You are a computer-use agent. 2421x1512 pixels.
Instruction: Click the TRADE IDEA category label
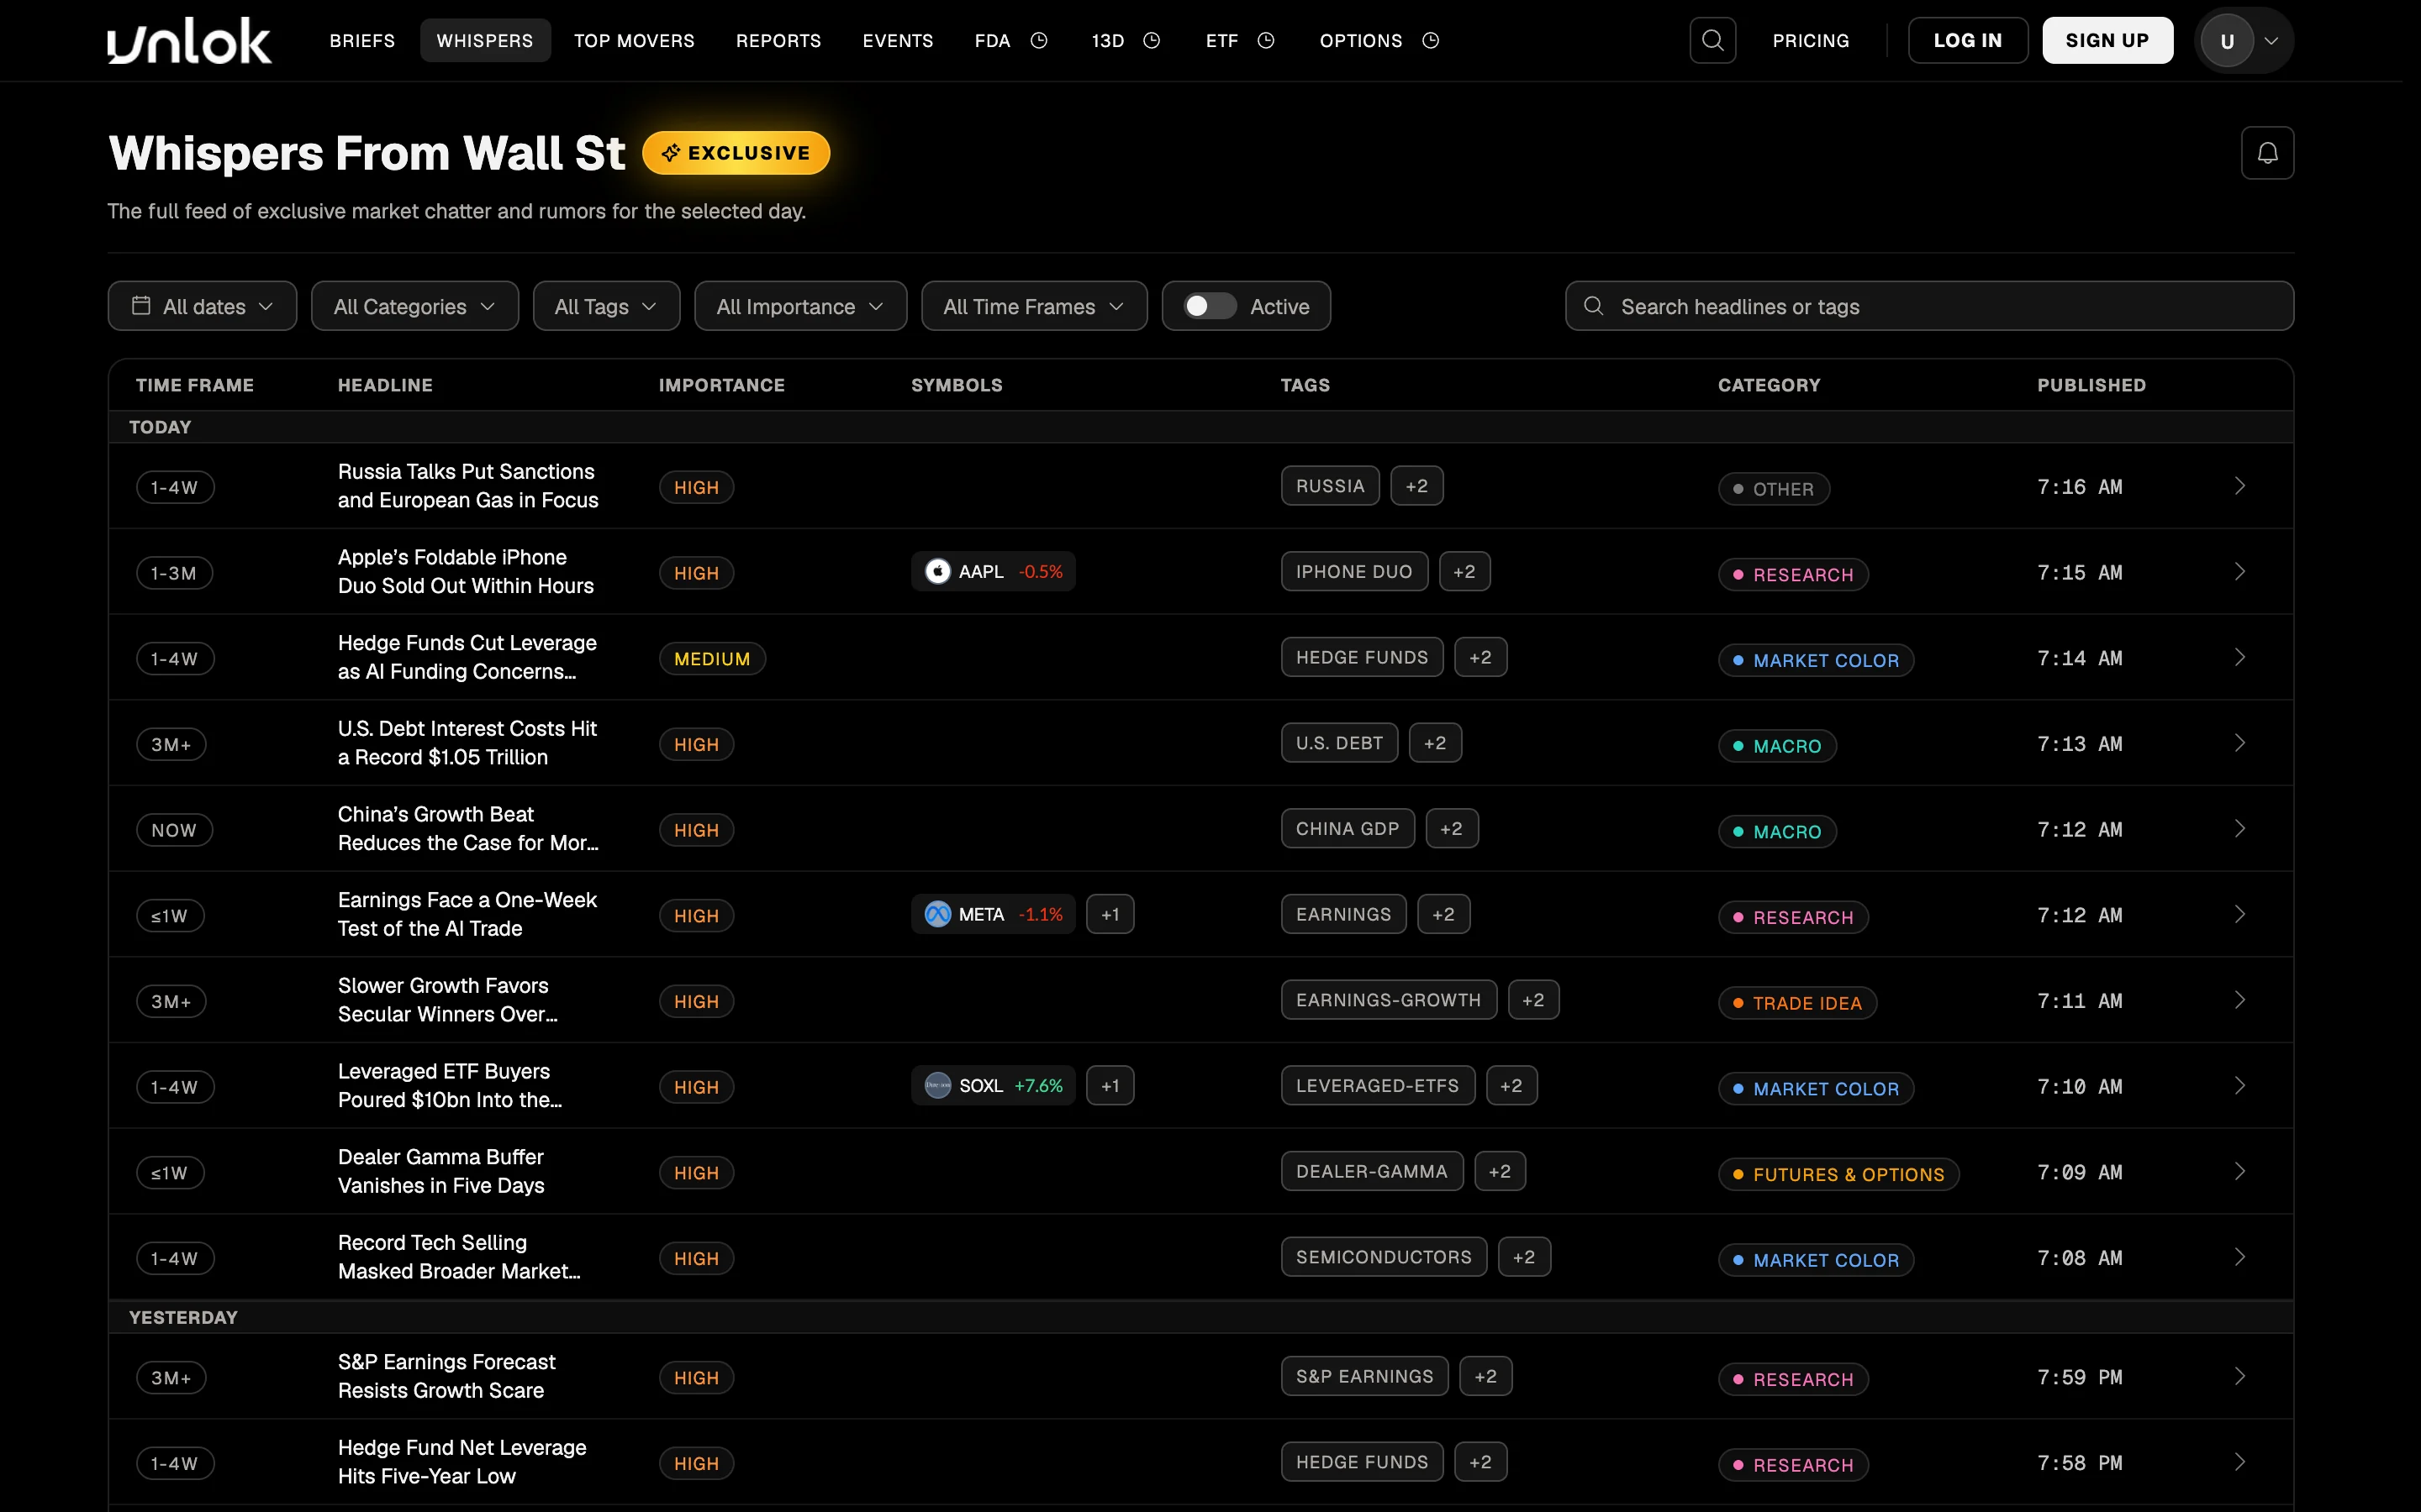pos(1796,1003)
